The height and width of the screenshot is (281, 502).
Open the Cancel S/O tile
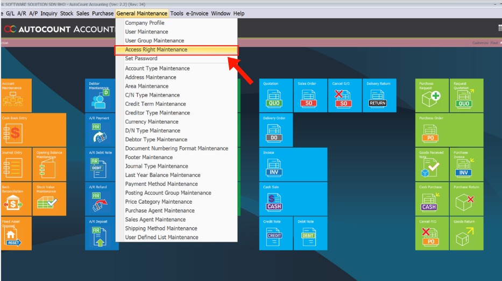(x=345, y=95)
